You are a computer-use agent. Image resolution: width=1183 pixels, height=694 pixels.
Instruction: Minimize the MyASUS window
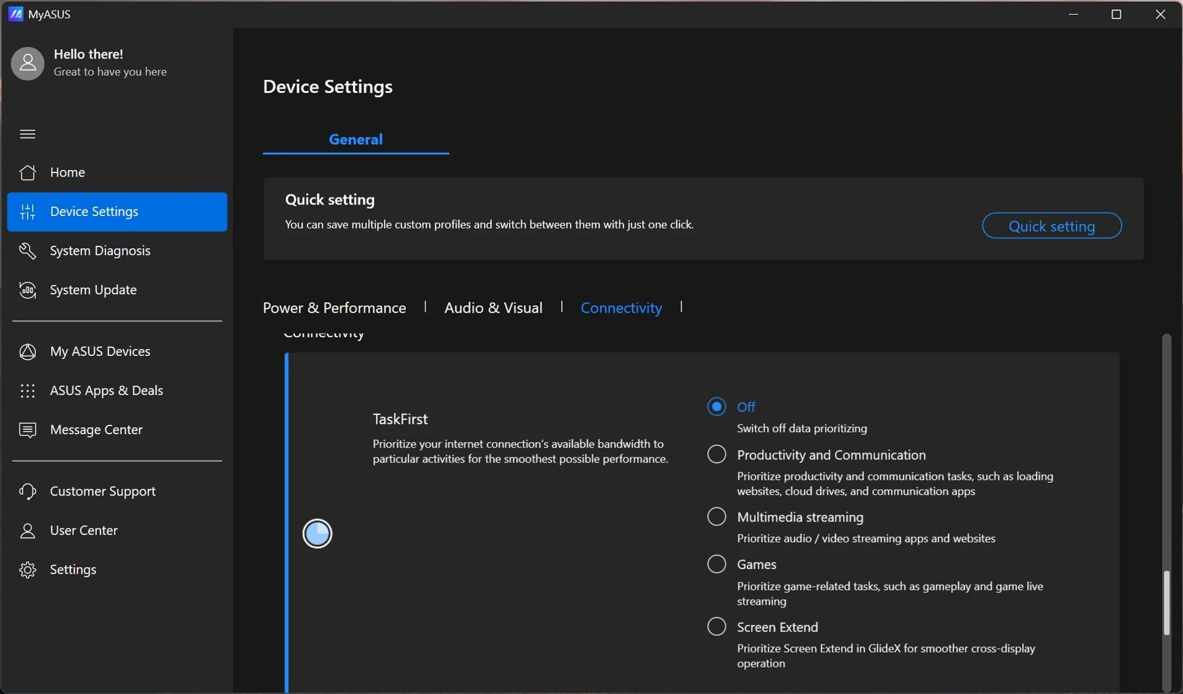click(1073, 14)
